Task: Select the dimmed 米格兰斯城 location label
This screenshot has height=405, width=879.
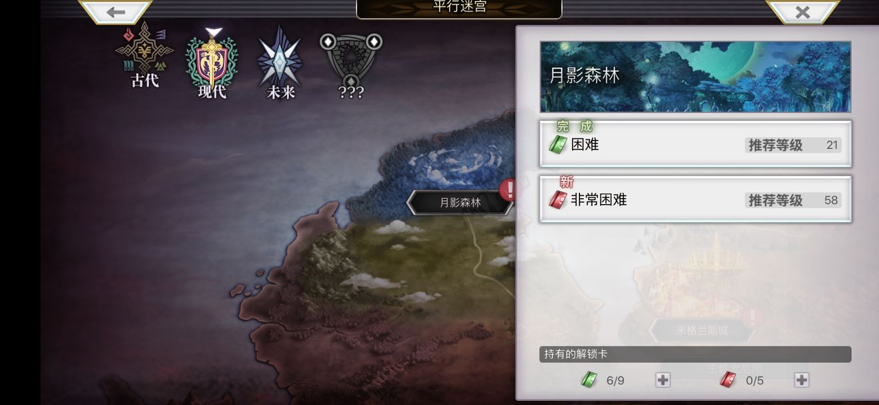Action: (701, 330)
